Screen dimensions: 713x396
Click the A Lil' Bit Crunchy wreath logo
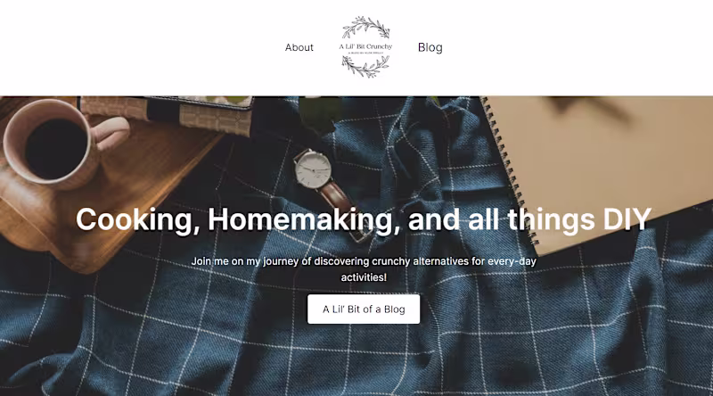(365, 47)
